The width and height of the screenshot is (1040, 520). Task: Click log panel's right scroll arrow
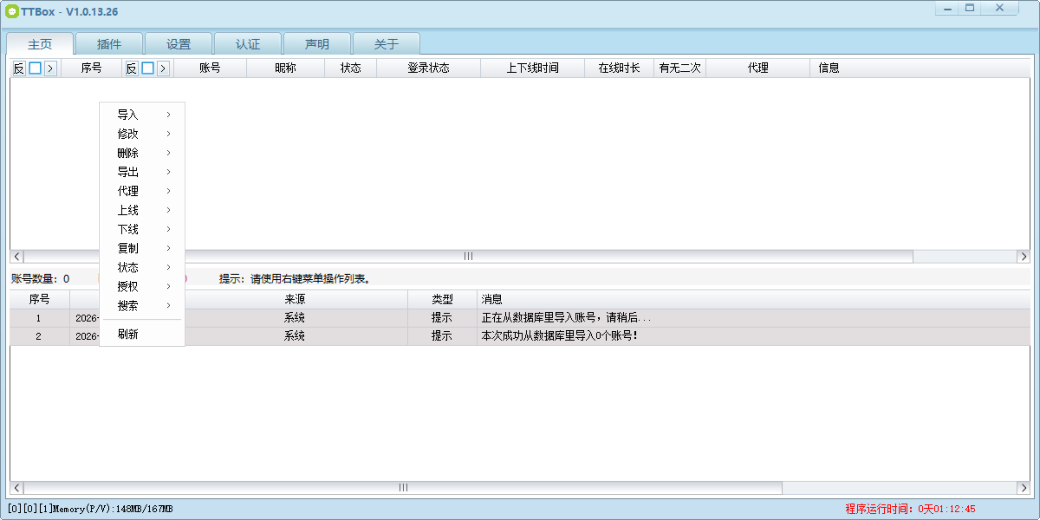[1023, 488]
